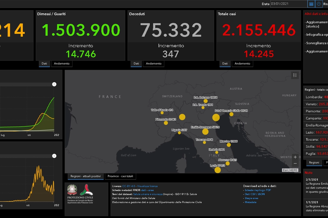Click the upper trend chart slider handle
This screenshot has width=328, height=218.
point(54,84)
